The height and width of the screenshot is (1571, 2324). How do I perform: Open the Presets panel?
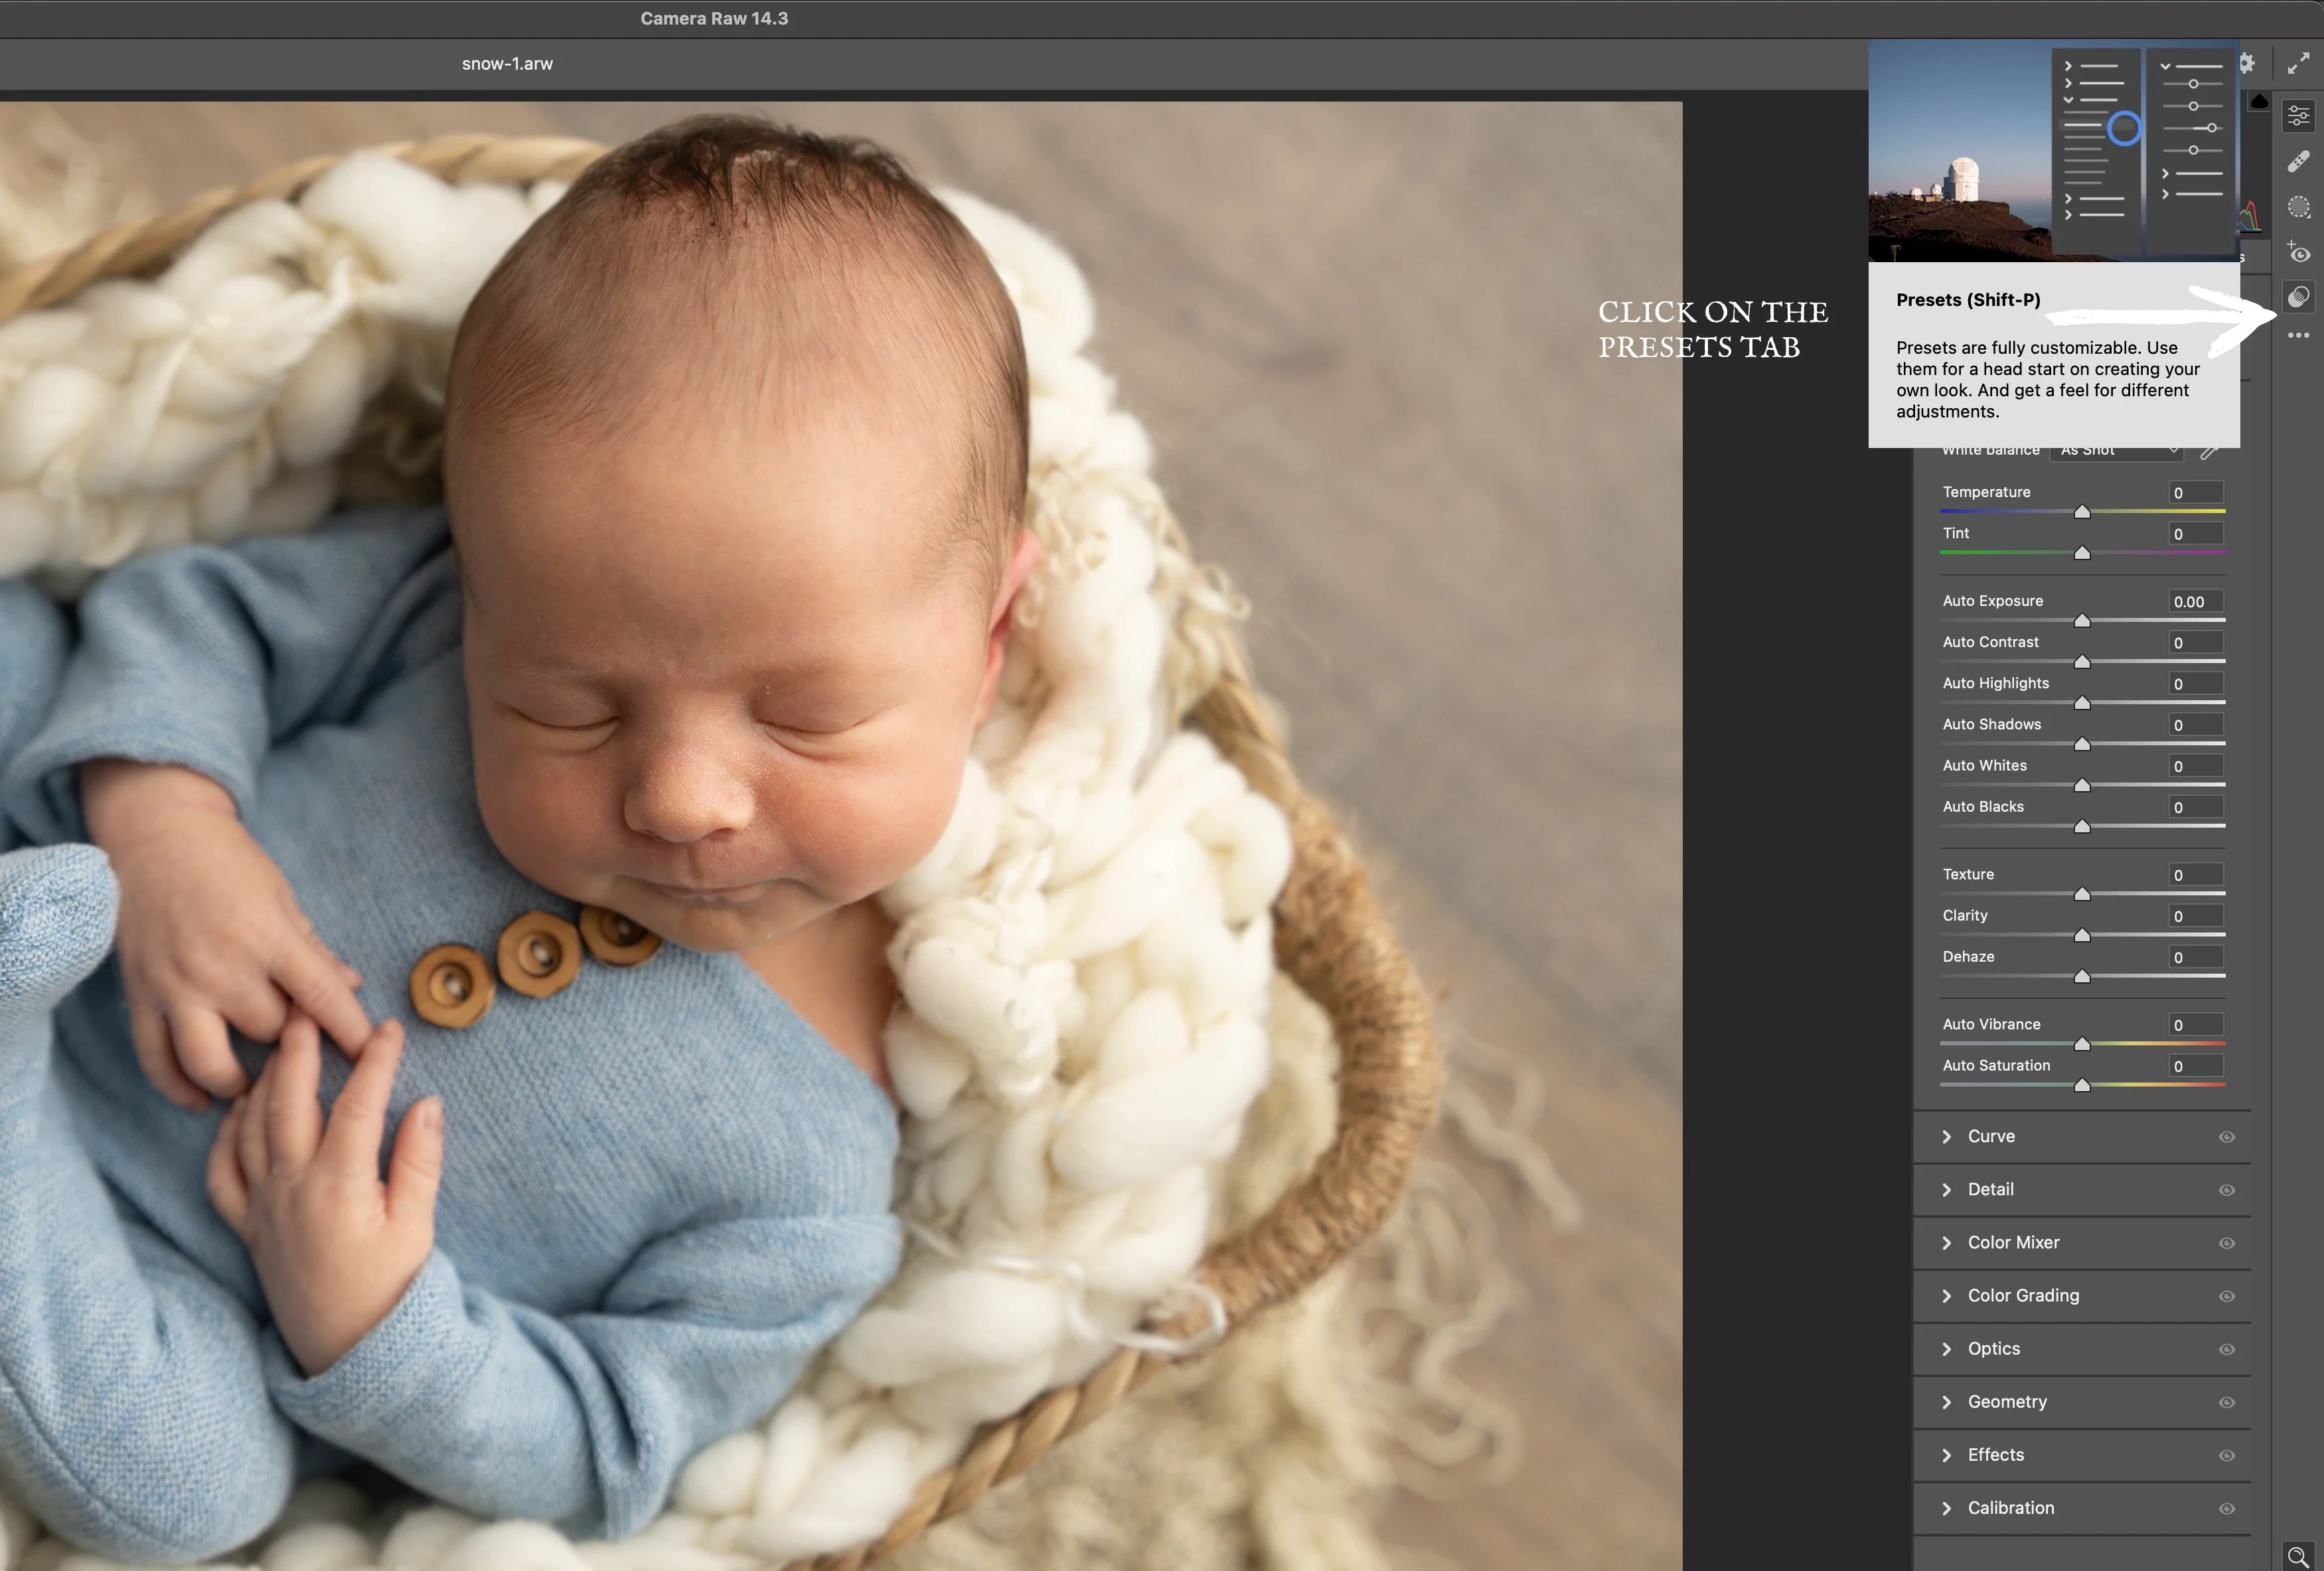2298,295
